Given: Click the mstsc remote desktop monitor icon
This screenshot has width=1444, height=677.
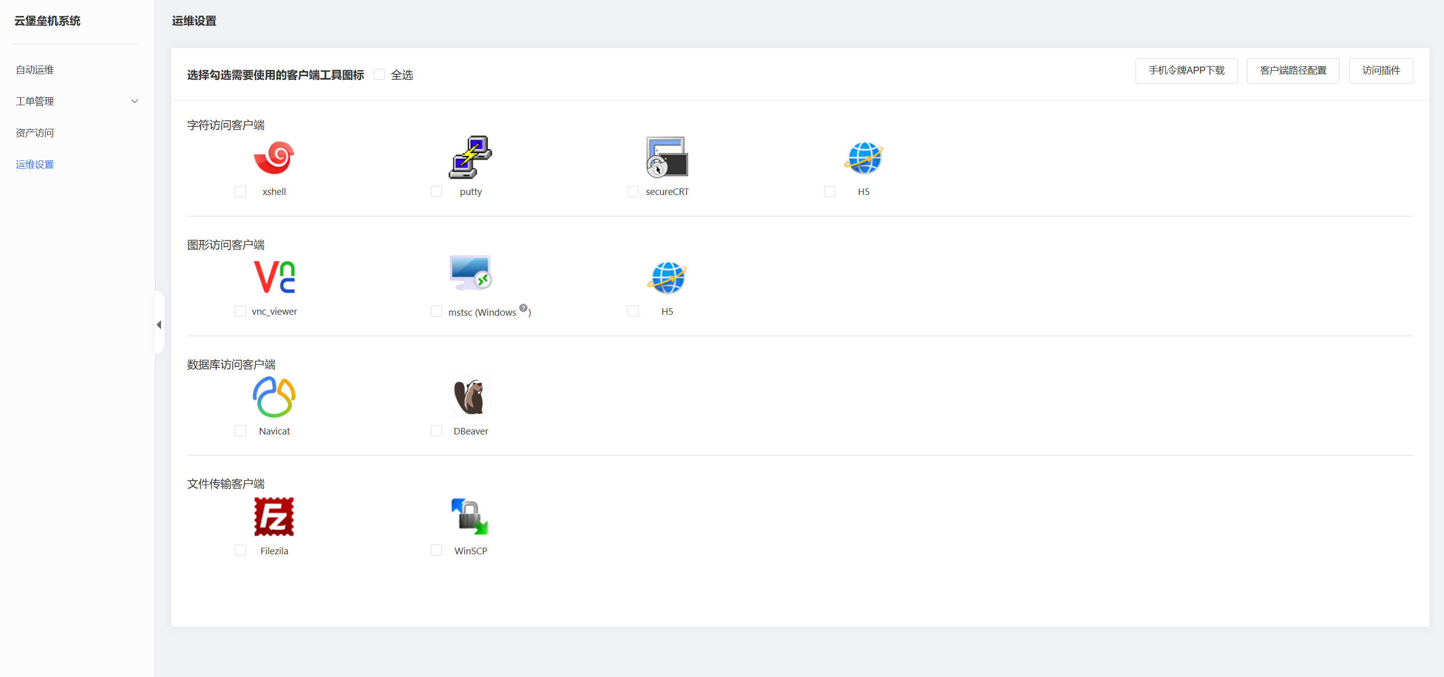Looking at the screenshot, I should [470, 273].
